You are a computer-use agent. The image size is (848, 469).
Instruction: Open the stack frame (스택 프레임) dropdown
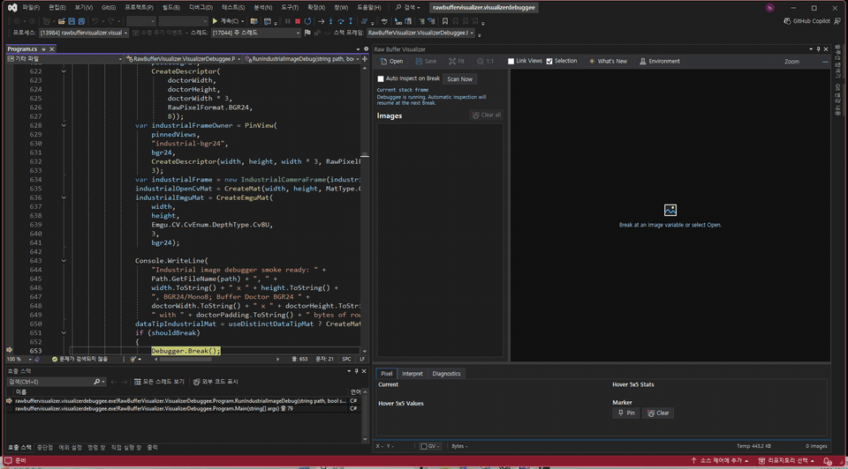(x=420, y=33)
